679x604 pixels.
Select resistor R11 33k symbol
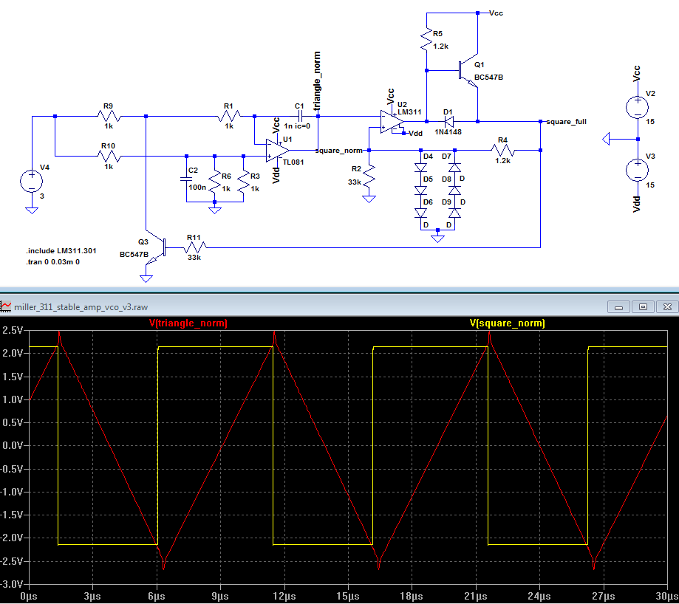(x=194, y=247)
